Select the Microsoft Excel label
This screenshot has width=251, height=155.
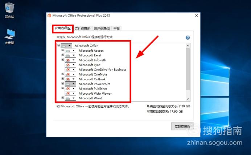click(90, 55)
